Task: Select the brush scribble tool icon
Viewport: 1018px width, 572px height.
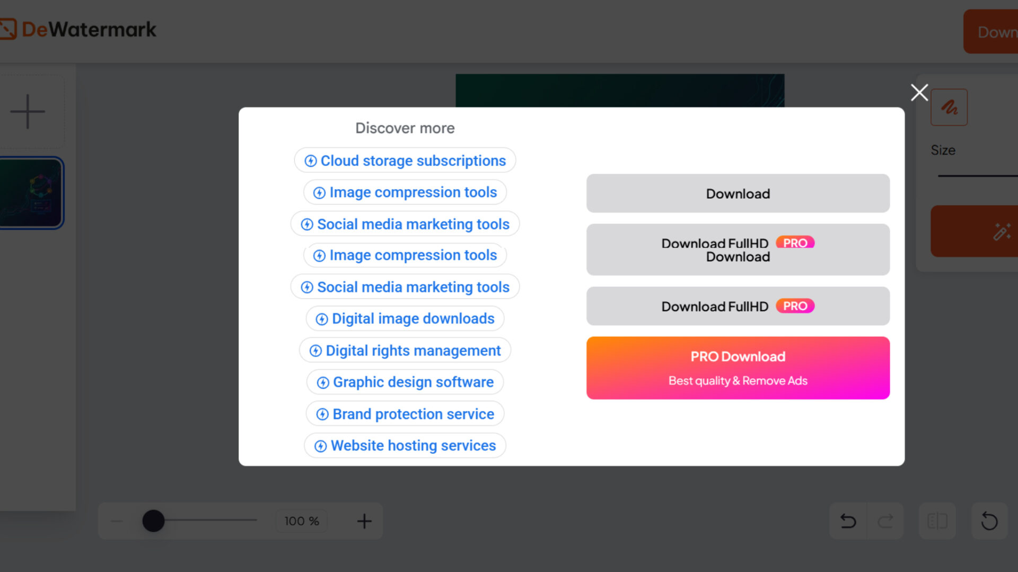Action: [949, 108]
